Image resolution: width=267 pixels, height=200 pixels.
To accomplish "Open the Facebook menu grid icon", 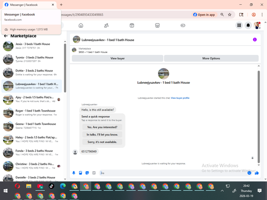I will click(x=239, y=25).
